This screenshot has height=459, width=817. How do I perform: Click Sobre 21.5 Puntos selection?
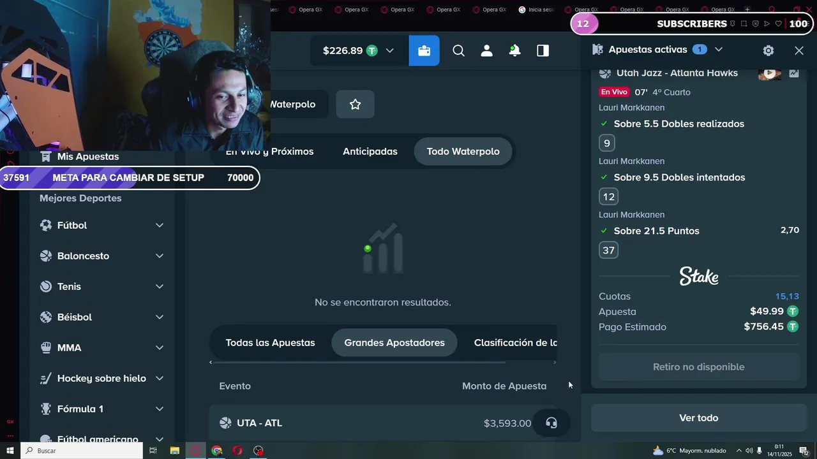coord(657,231)
